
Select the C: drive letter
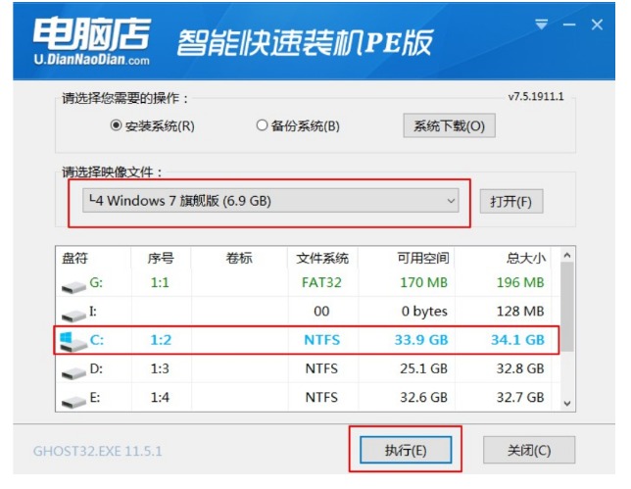coord(97,340)
